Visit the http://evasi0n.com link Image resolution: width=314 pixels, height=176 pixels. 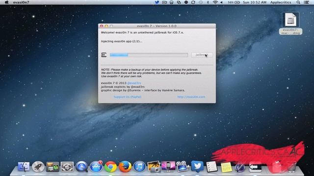(191, 97)
